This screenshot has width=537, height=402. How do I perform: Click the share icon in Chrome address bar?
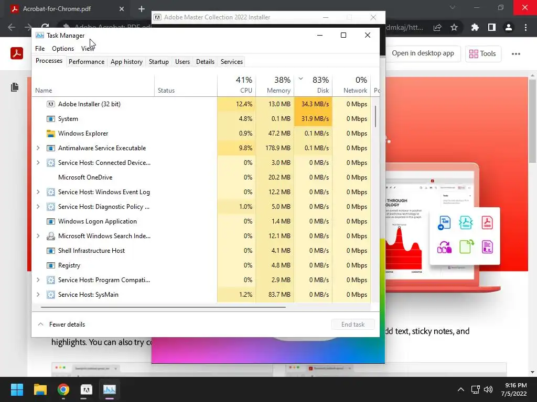click(437, 27)
